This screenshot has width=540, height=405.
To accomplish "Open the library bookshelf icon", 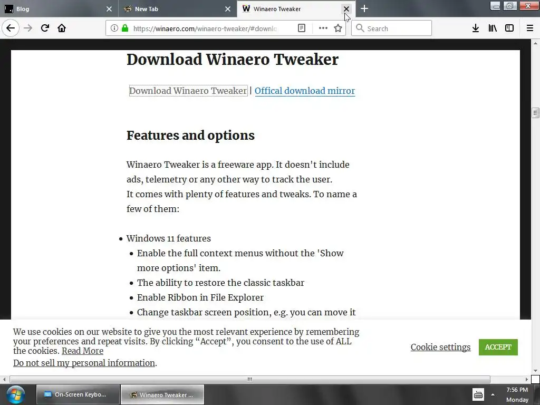I will (493, 28).
